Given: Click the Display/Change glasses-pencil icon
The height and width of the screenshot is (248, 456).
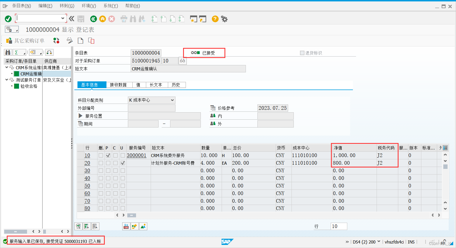Looking at the screenshot, I should pyautogui.click(x=69, y=41).
